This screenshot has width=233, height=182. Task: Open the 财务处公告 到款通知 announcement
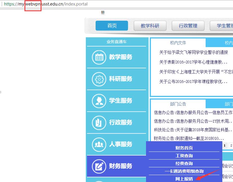[x=189, y=138]
